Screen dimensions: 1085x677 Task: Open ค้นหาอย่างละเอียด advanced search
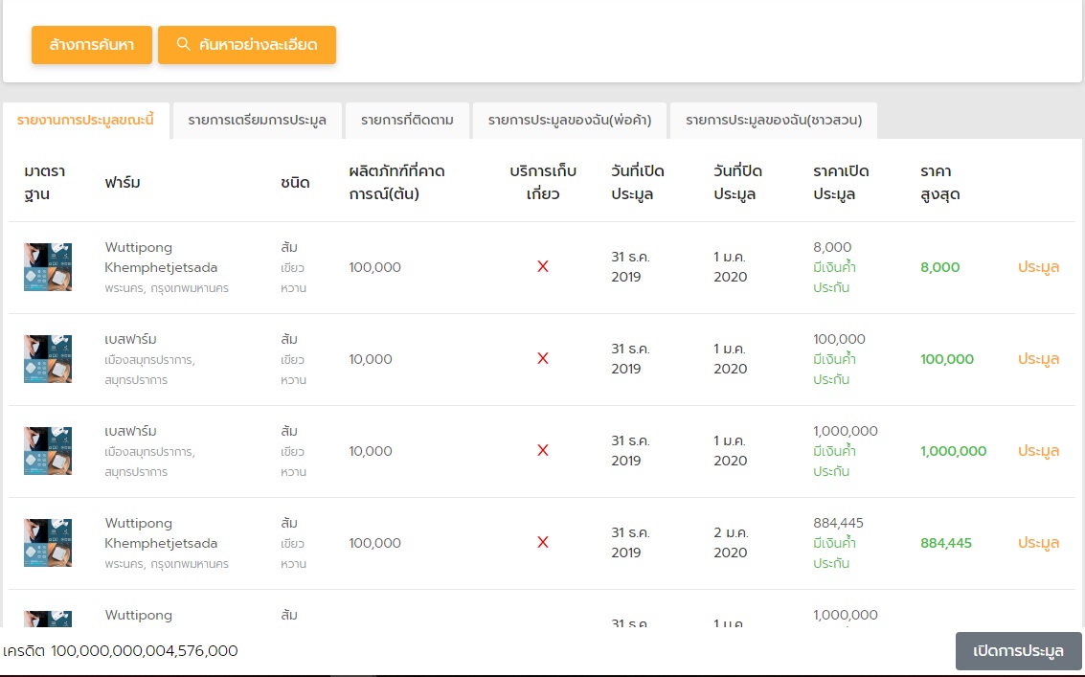click(247, 45)
